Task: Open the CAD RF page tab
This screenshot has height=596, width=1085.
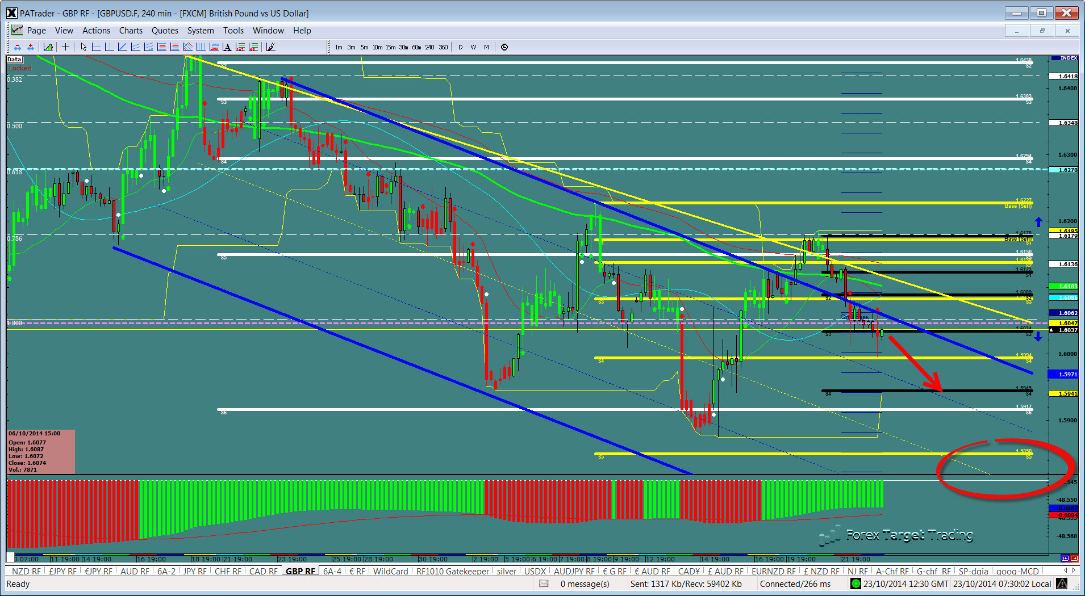Action: pos(264,571)
